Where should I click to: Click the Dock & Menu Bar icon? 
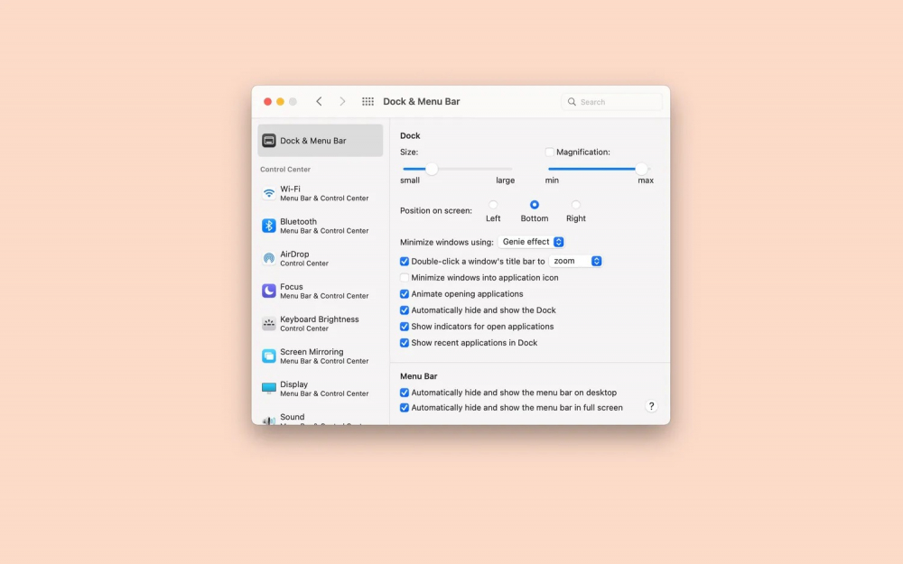pos(268,140)
